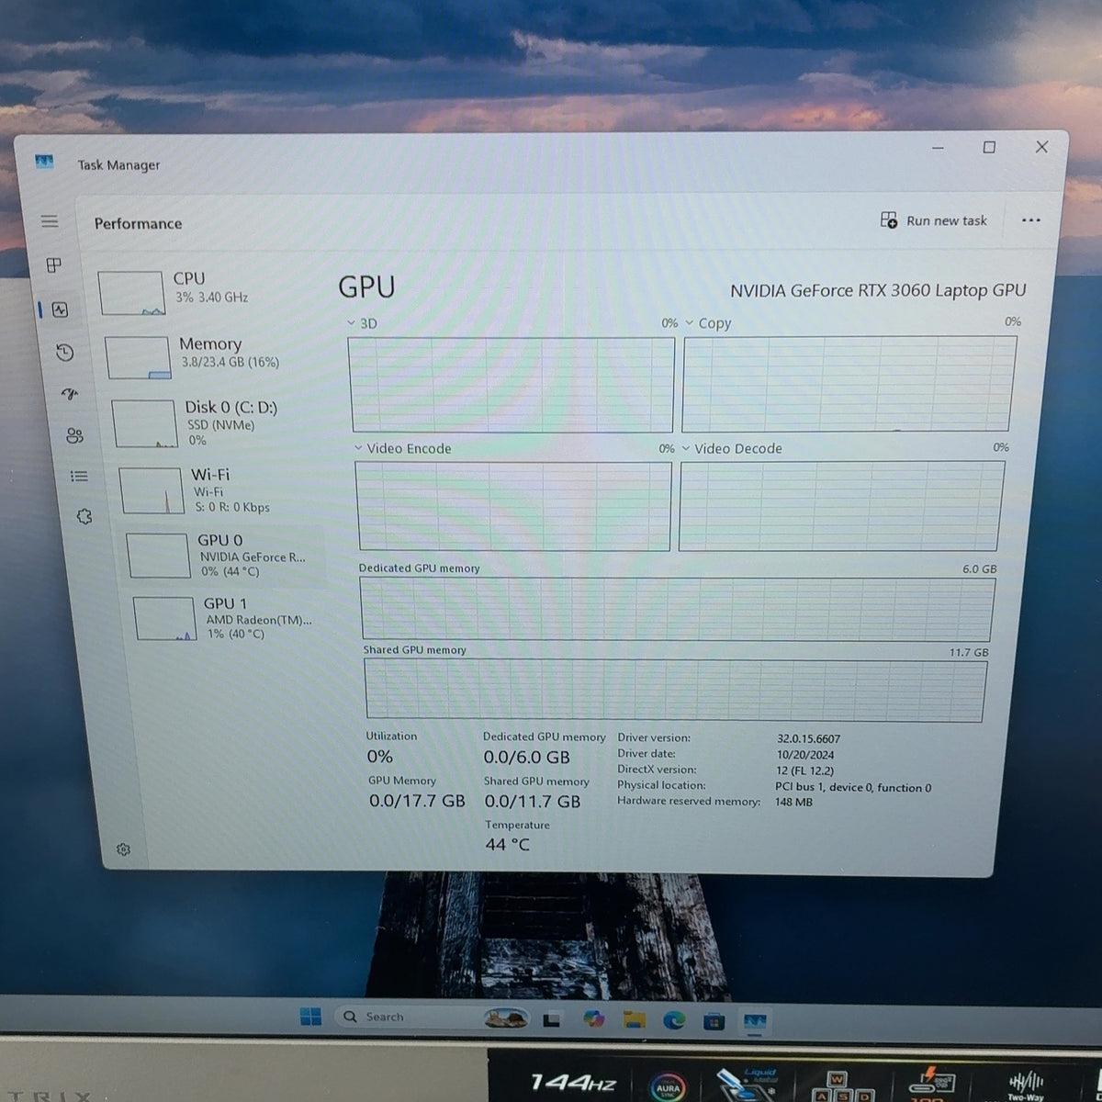Open the App history page icon
This screenshot has height=1102, width=1102.
pos(64,353)
